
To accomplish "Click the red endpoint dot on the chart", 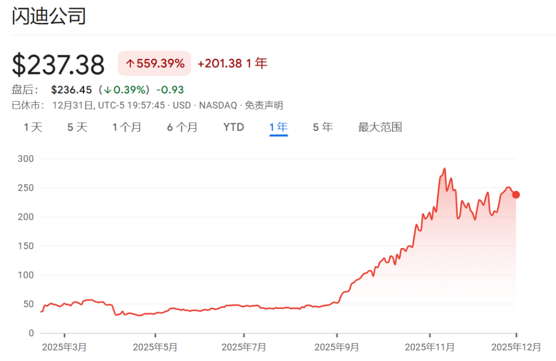I will pos(516,194).
